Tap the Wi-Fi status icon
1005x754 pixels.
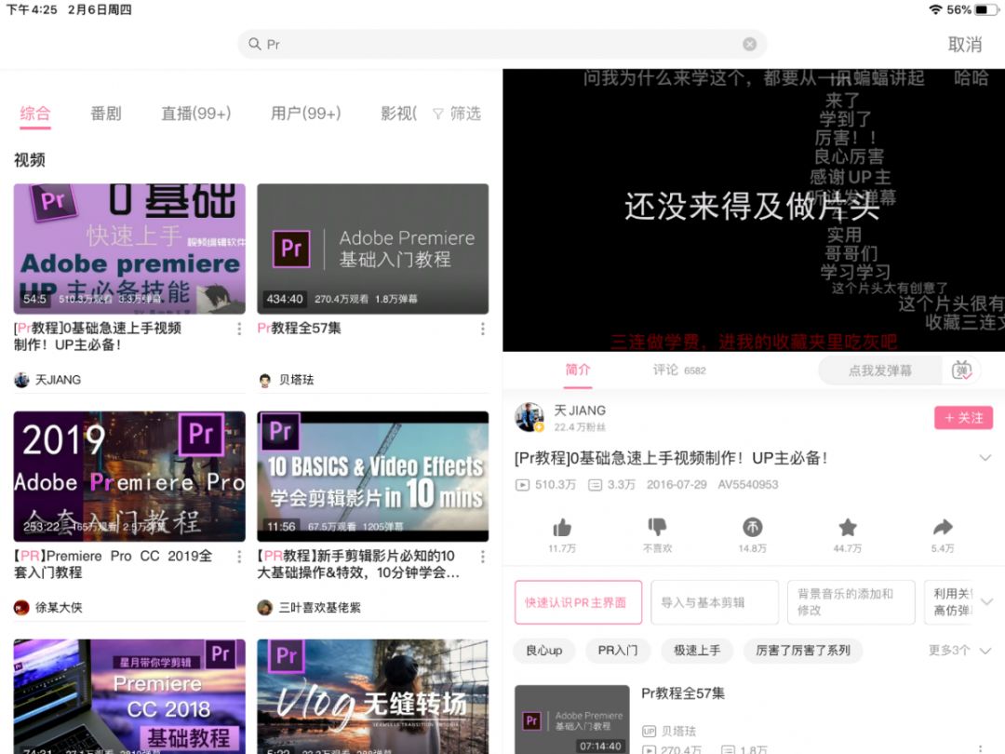coord(936,9)
